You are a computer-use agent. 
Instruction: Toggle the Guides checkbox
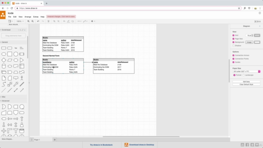(233, 62)
